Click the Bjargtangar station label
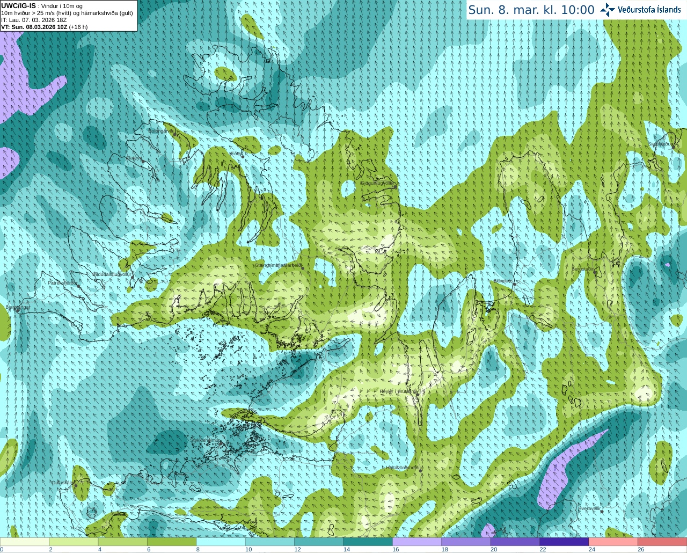Image resolution: width=687 pixels, height=553 pixels. (x=18, y=307)
